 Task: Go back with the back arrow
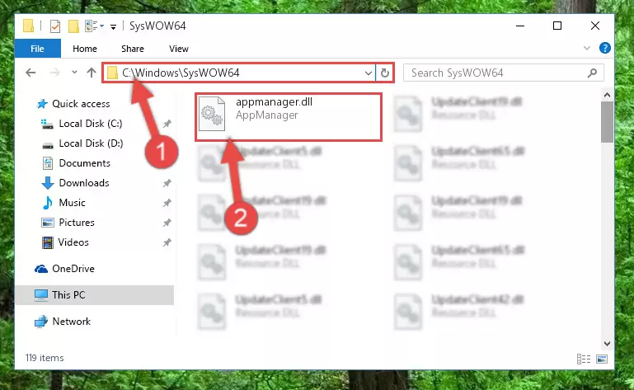(31, 73)
